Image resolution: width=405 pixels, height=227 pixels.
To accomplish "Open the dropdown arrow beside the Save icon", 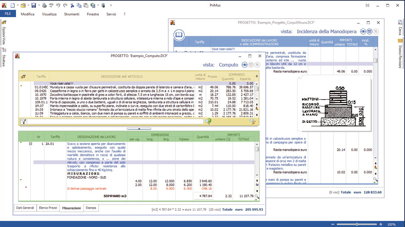I will [x=39, y=5].
